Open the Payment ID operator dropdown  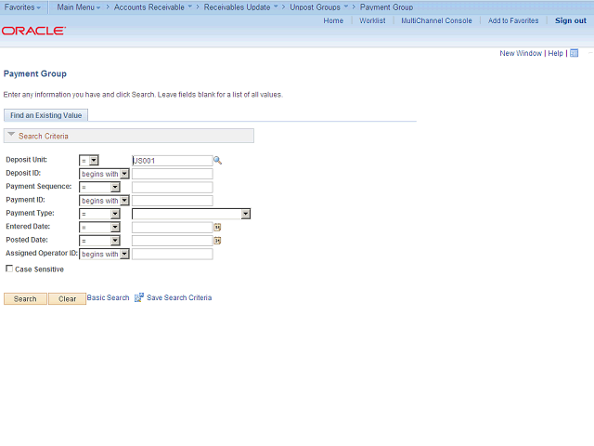point(104,201)
